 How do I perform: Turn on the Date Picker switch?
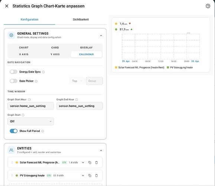point(14,81)
